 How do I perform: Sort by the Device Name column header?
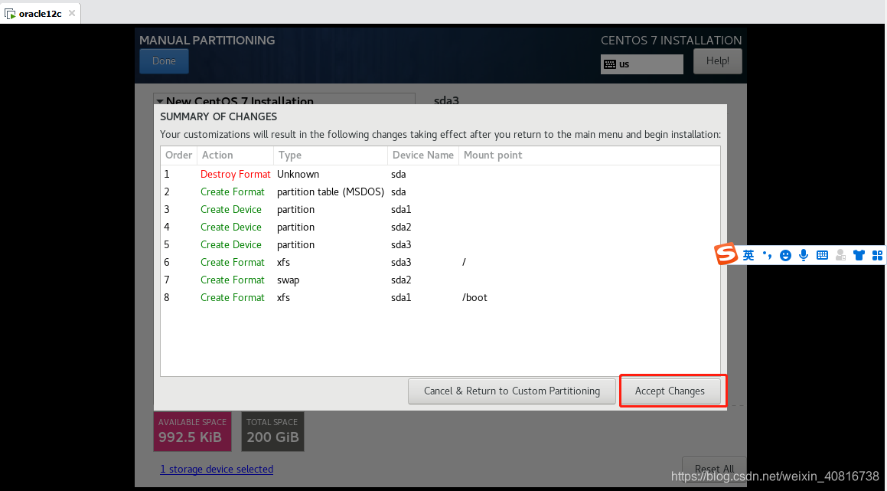[423, 155]
